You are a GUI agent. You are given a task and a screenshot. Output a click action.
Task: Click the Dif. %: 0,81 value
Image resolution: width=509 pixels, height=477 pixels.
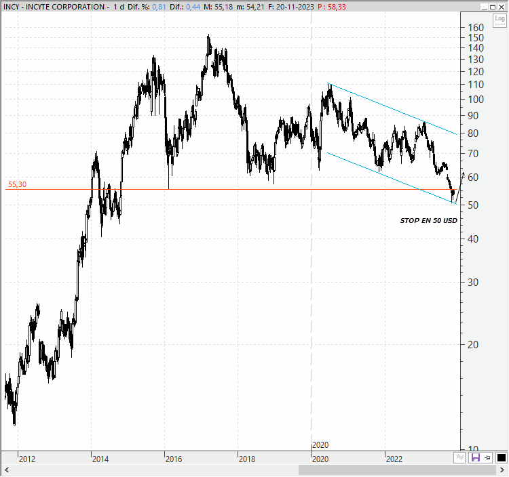147,7
